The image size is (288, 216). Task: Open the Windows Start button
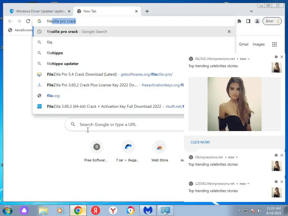[x=8, y=210]
